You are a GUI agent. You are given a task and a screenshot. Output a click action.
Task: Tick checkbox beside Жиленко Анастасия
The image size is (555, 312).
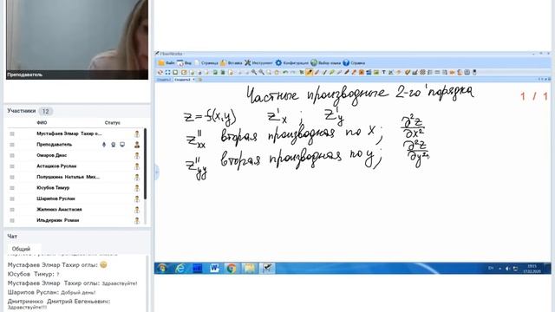click(x=12, y=210)
